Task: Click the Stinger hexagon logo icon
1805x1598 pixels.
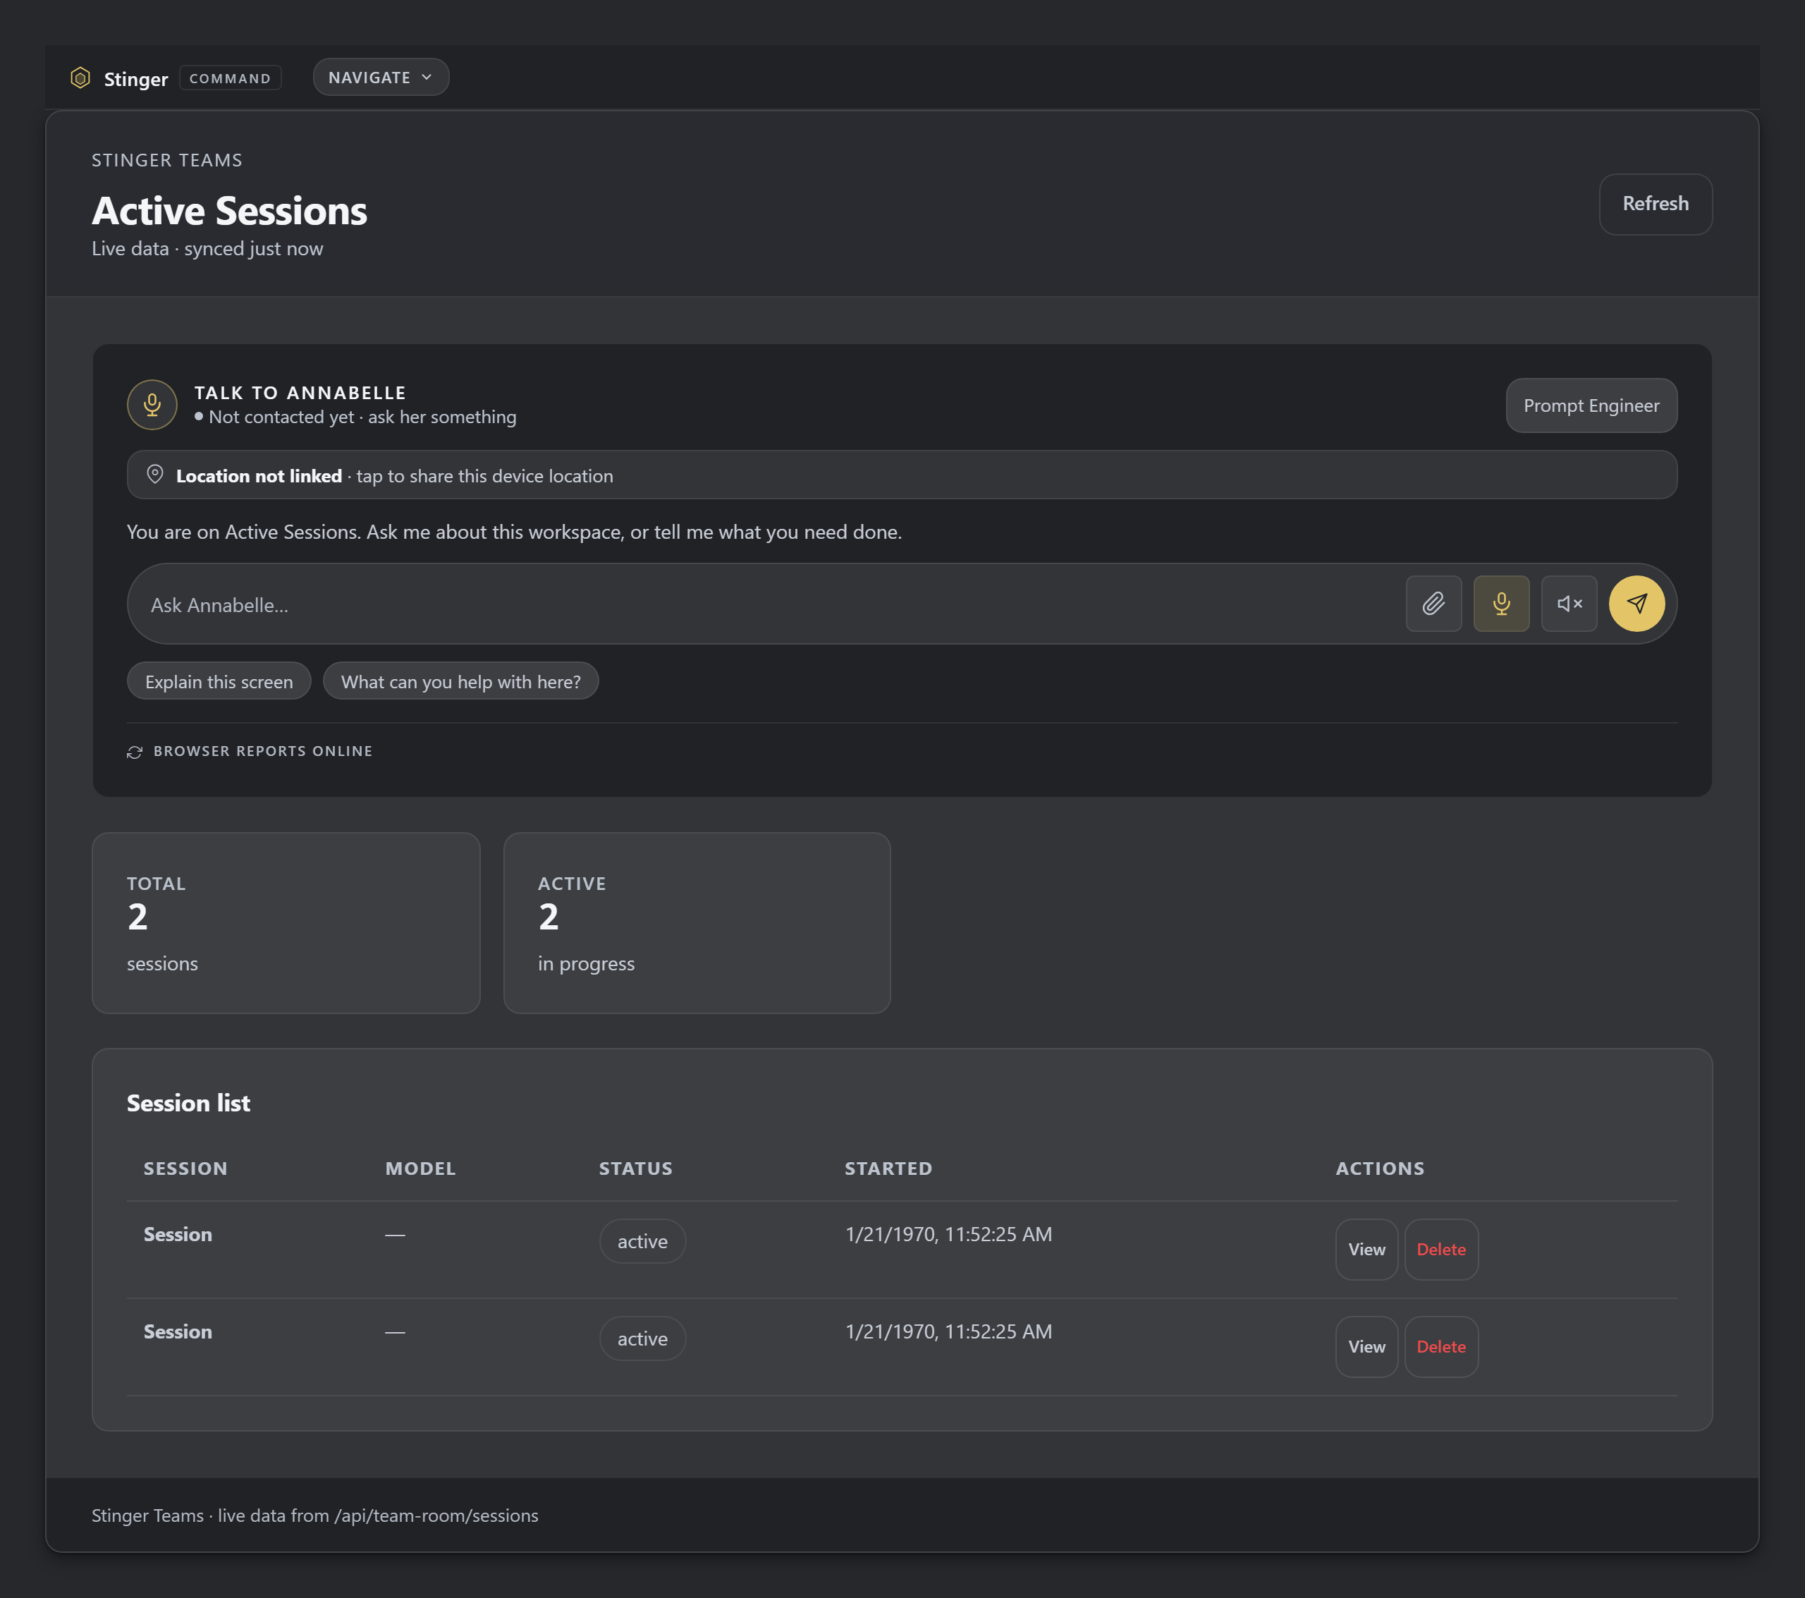Action: (x=80, y=78)
